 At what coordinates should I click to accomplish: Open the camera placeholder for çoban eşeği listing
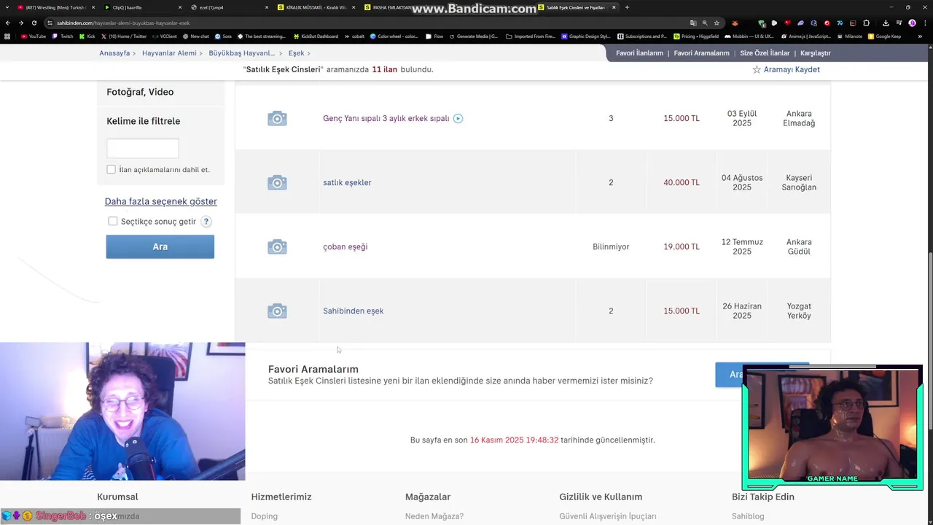[277, 247]
